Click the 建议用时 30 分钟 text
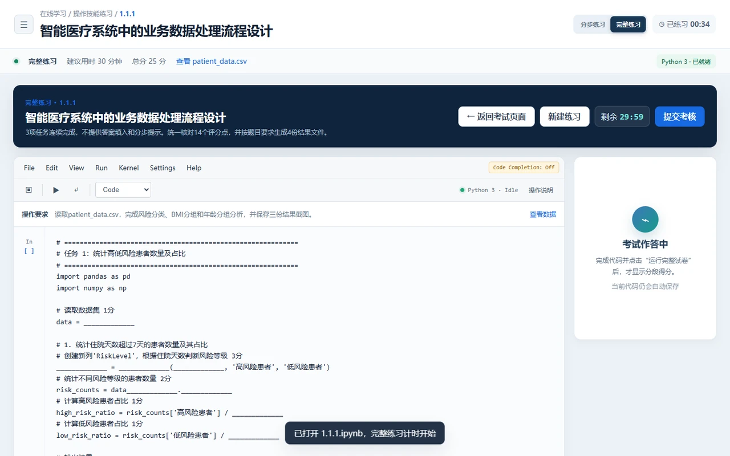This screenshot has width=730, height=456. 94,61
